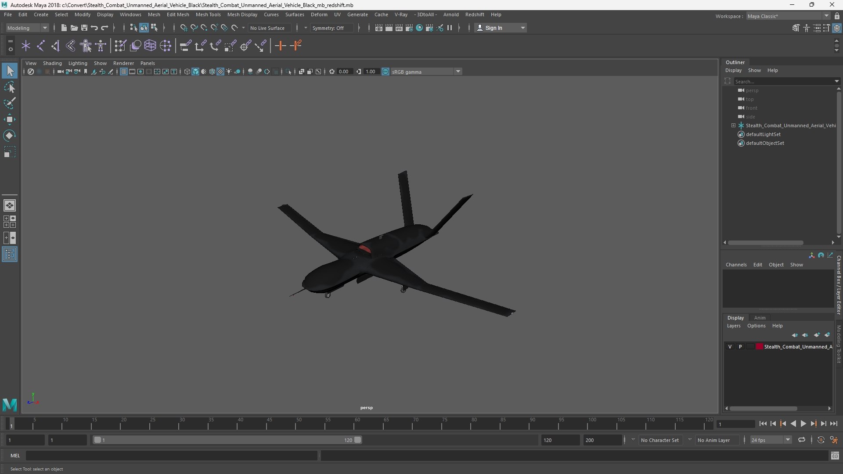Click the time range slider bar
The image size is (843, 474).
tap(227, 440)
